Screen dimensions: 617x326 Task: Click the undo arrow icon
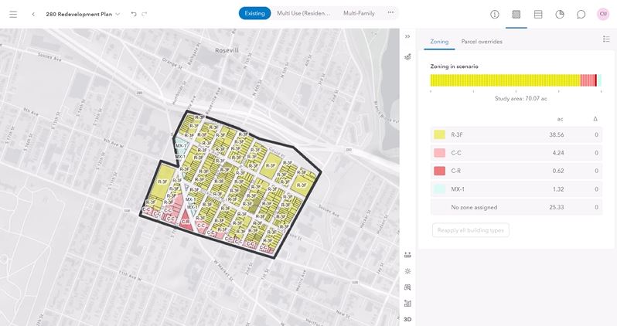tap(134, 14)
